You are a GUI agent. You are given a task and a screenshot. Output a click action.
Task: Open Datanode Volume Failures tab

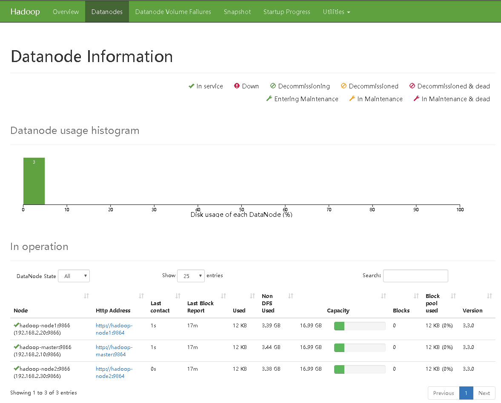pos(173,12)
